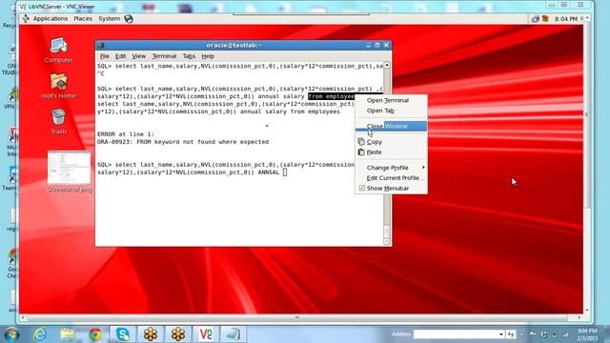Click the ORA-00923 error message text
Viewport: 610px width, 343px height.
[183, 142]
